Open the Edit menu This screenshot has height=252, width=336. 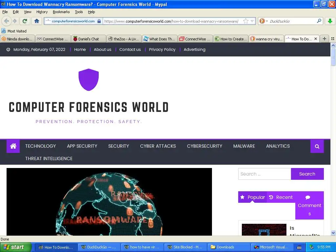pos(16,12)
